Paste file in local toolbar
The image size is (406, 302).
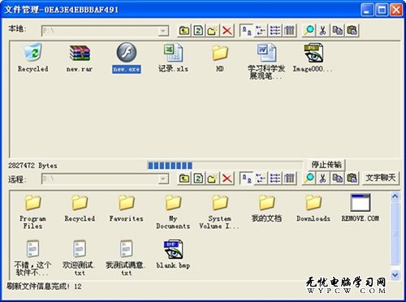point(352,30)
